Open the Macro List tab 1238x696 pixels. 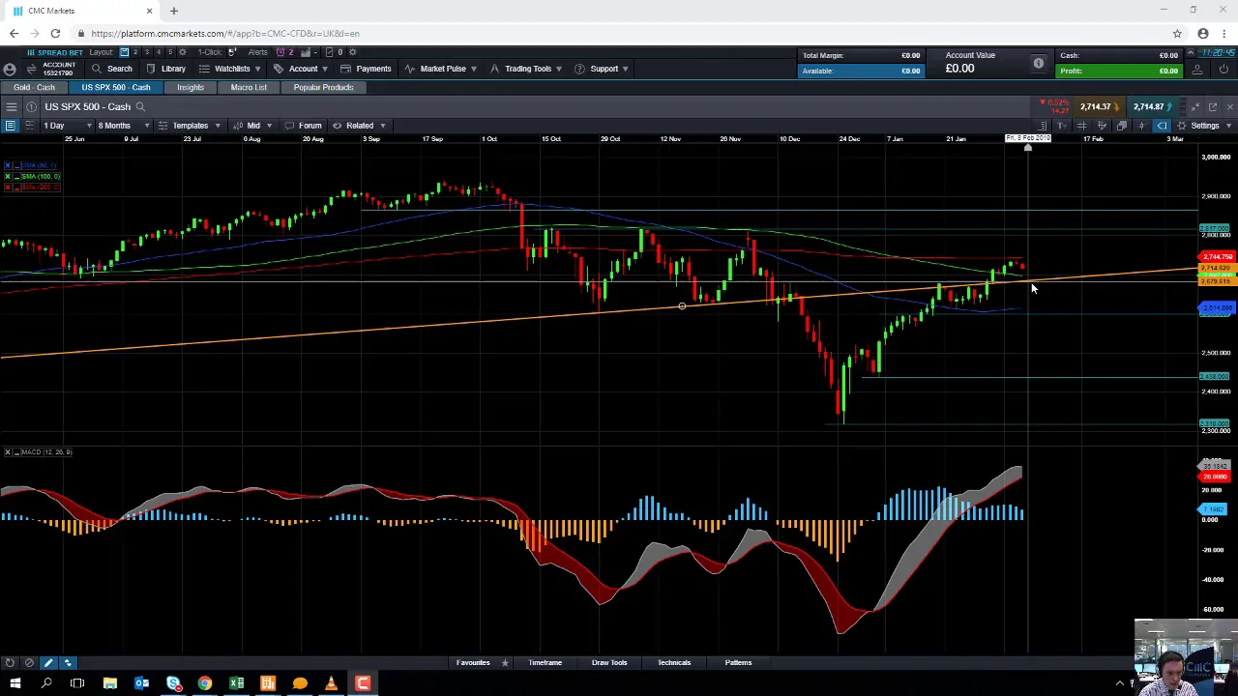tap(249, 87)
